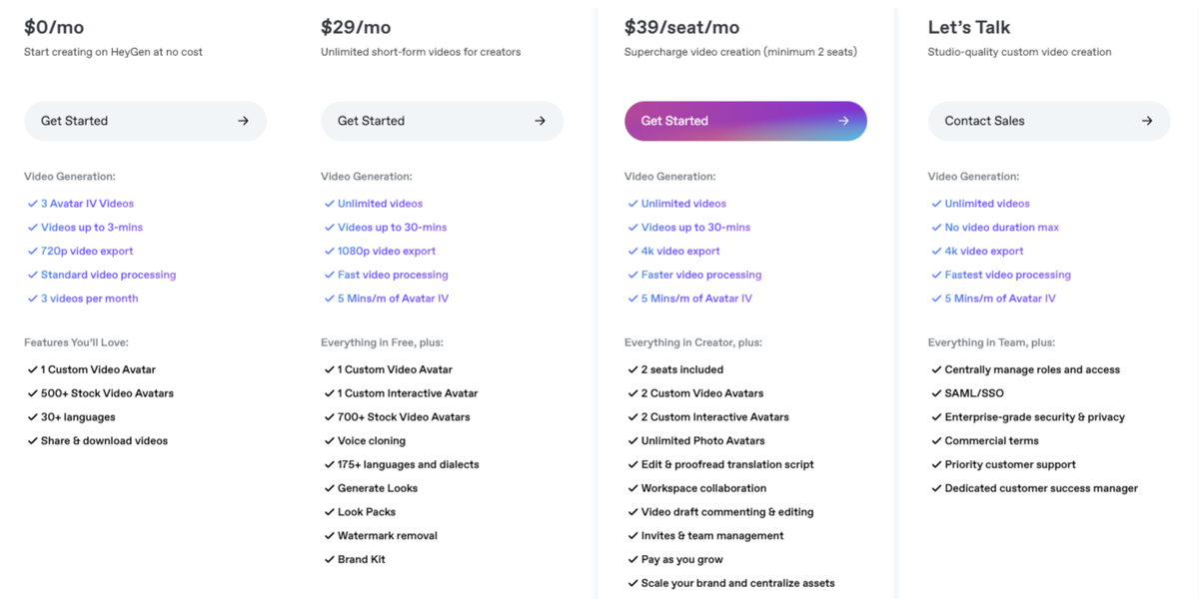Click the arrow icon on free Get Started button
Screen dimensions: 1199x599
click(x=243, y=120)
